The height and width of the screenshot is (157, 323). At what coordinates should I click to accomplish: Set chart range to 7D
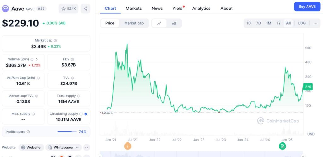coord(258,23)
